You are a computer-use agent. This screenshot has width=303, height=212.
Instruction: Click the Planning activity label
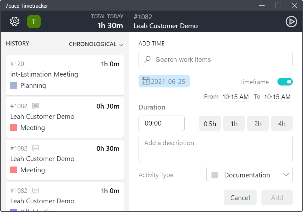click(x=33, y=86)
